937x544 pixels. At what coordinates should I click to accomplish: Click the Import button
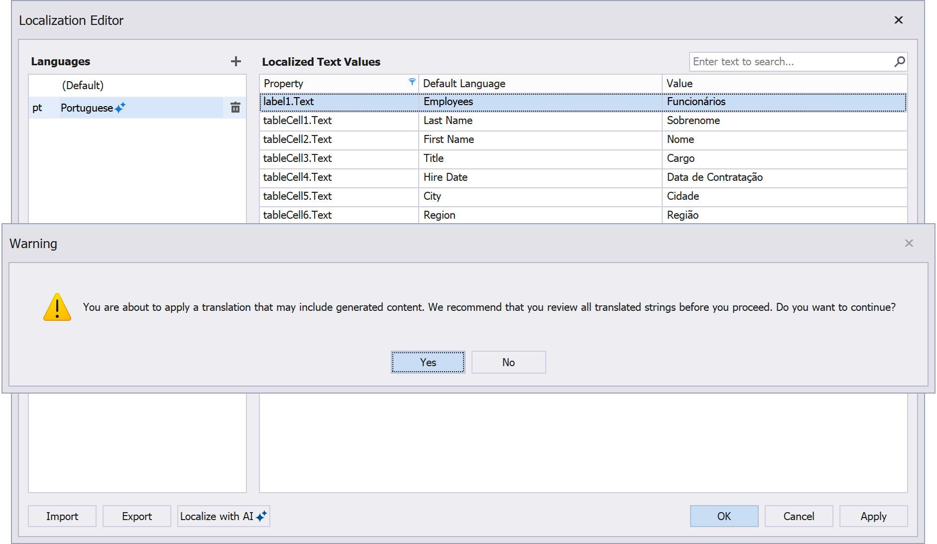[62, 516]
